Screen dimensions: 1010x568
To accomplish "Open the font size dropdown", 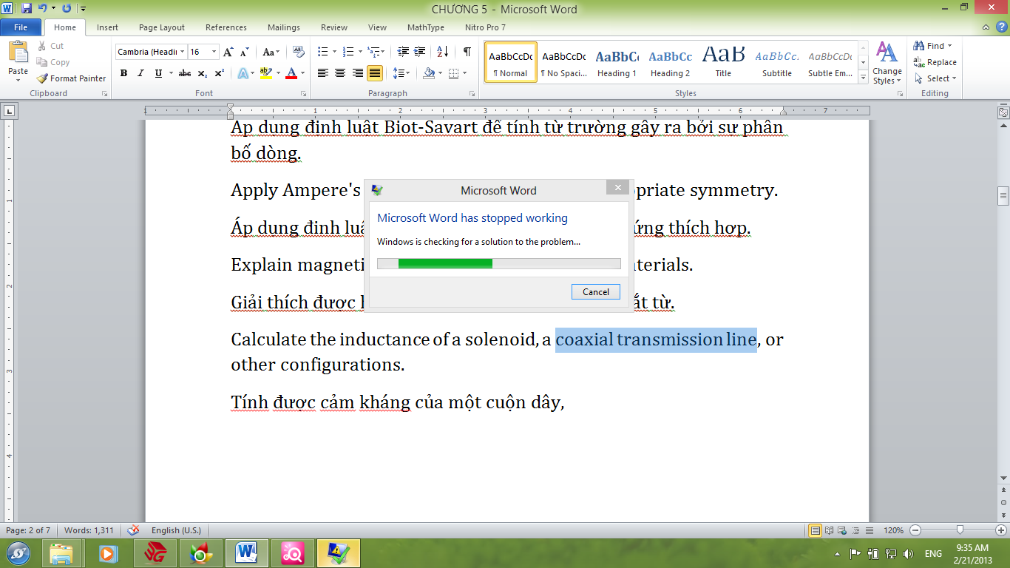I will tap(214, 52).
